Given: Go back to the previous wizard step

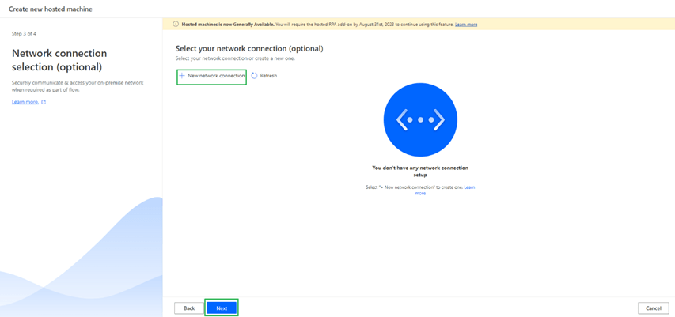Looking at the screenshot, I should (x=189, y=308).
